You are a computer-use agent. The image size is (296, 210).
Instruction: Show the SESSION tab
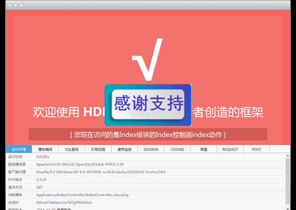151,149
